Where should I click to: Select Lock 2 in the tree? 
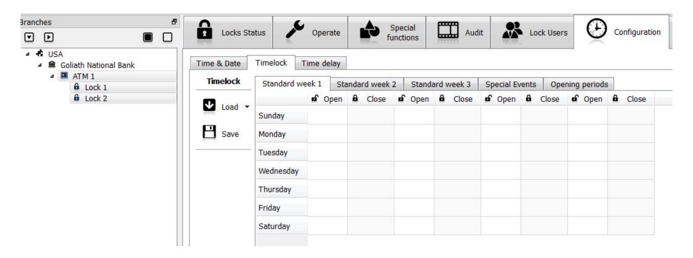(x=90, y=98)
